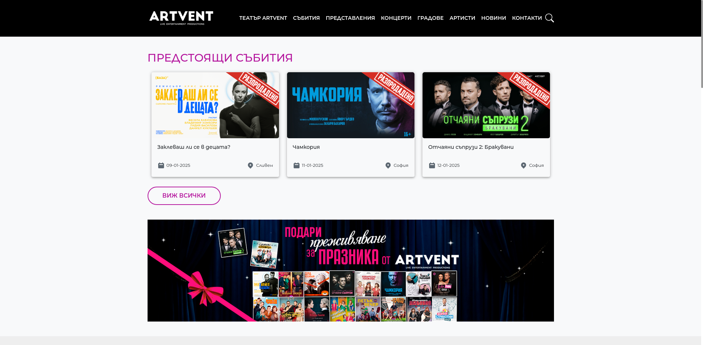703x345 pixels.
Task: Click location pin on Отчаяни съпрузи 2 card
Action: pyautogui.click(x=524, y=165)
